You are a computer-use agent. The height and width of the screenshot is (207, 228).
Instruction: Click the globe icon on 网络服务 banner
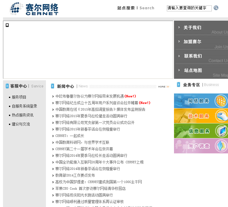coord(220,101)
